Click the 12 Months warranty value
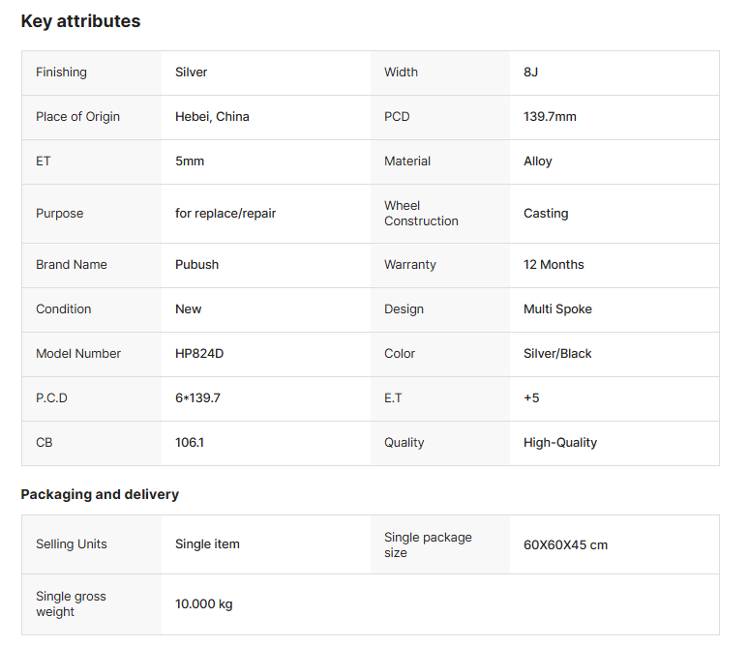This screenshot has width=749, height=646. click(x=554, y=265)
